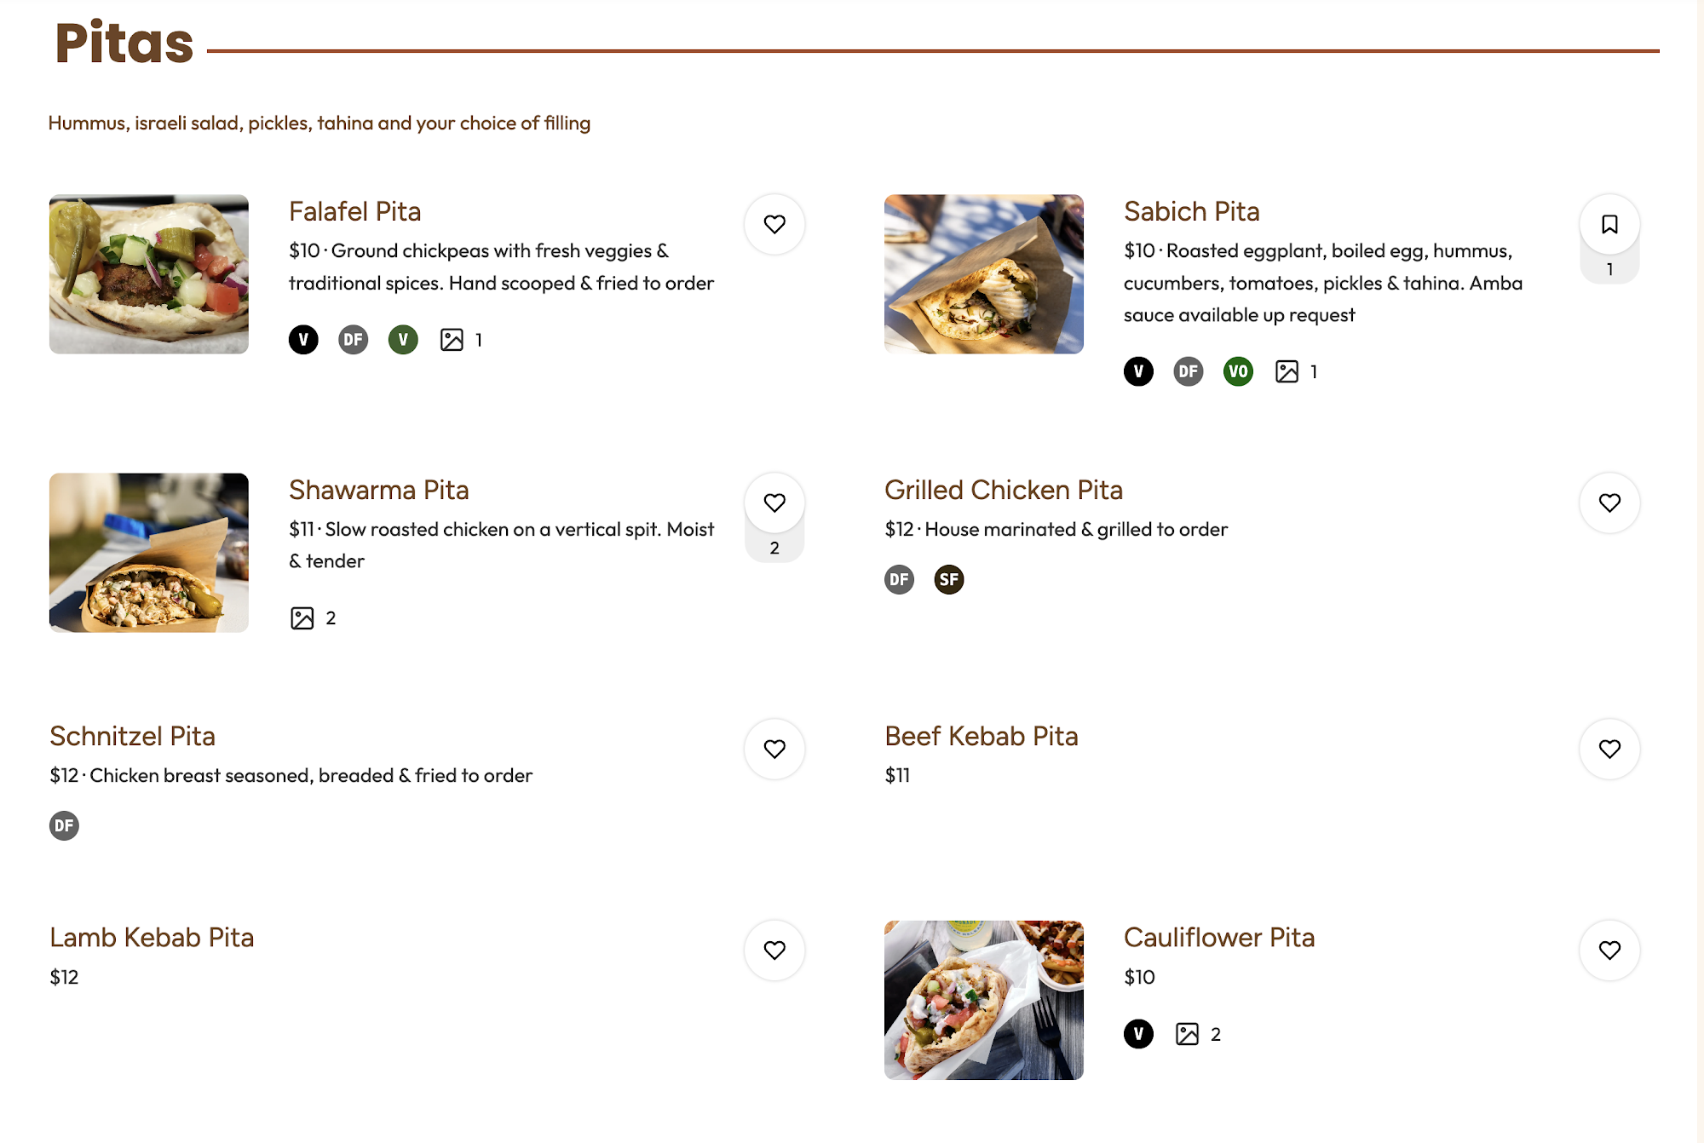This screenshot has width=1704, height=1143.
Task: Like the Beef Kebab Pita
Action: click(1609, 749)
